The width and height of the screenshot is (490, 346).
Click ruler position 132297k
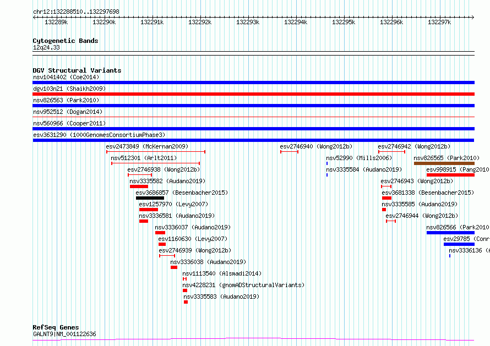pyautogui.click(x=439, y=23)
